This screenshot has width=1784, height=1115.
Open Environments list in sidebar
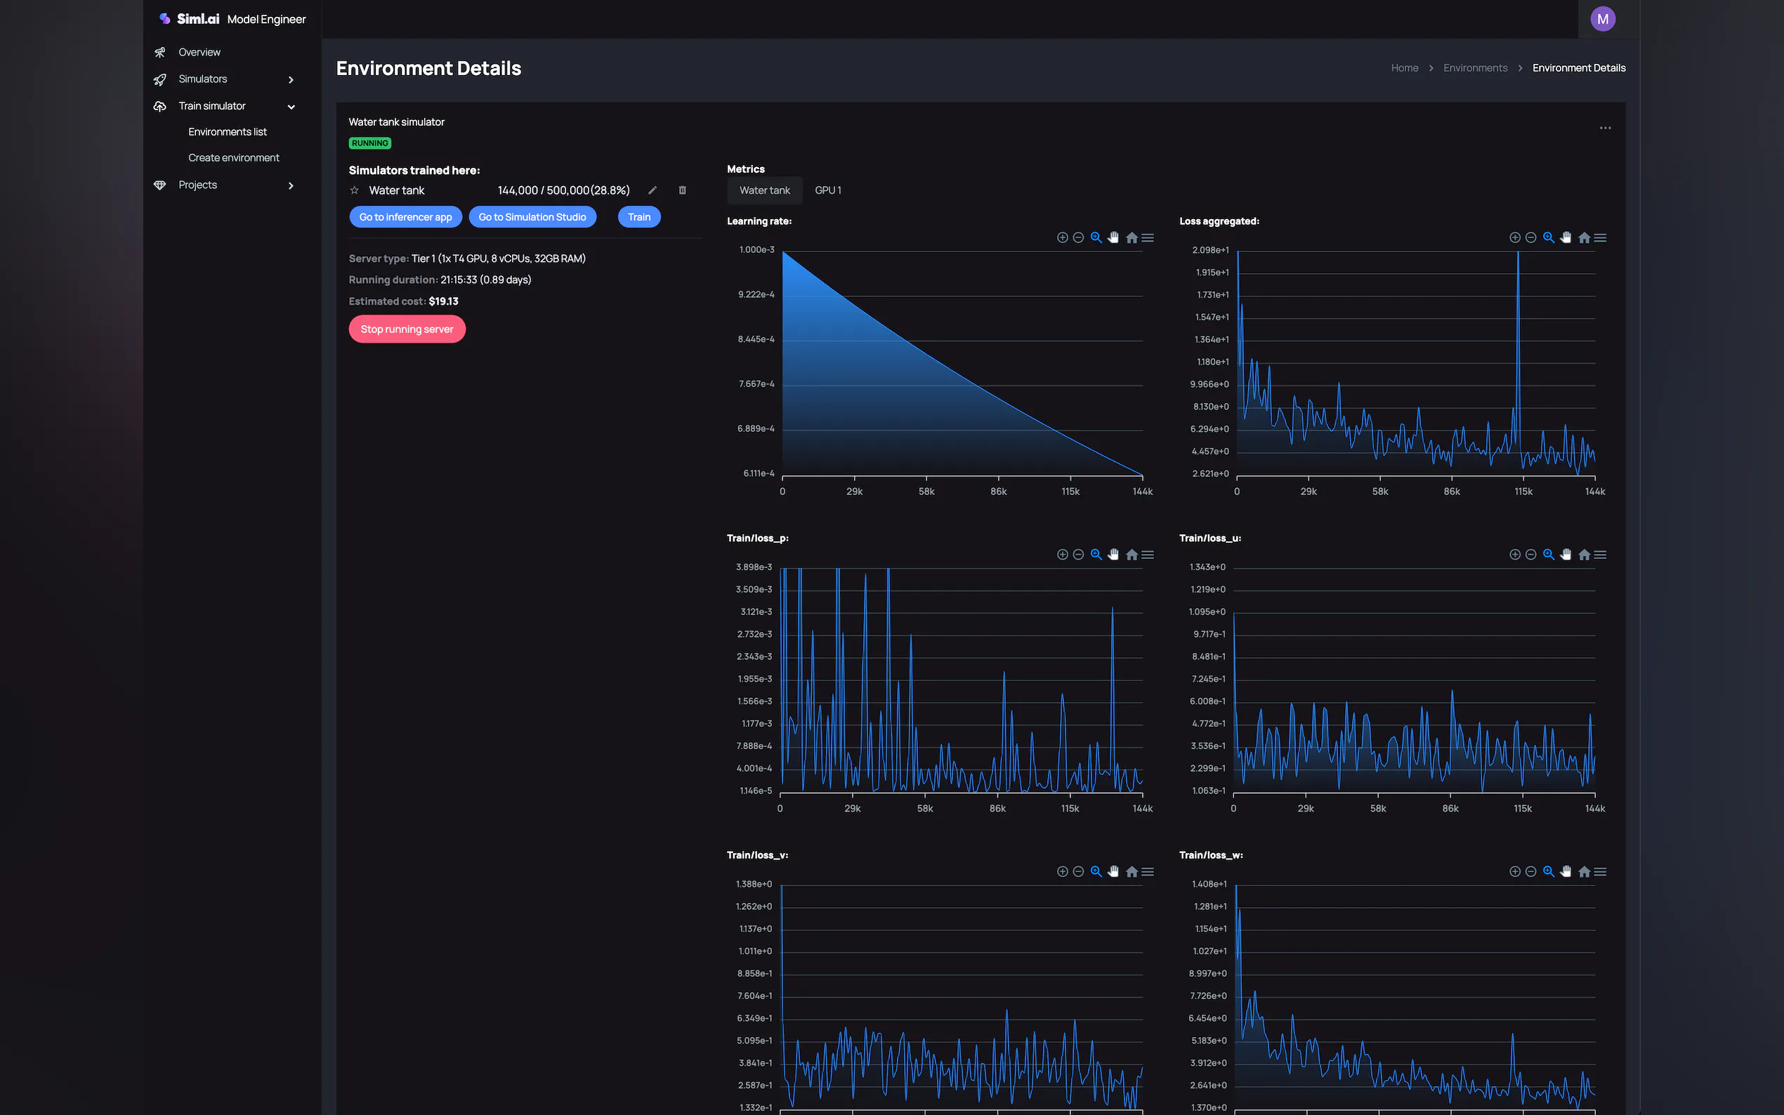tap(227, 132)
